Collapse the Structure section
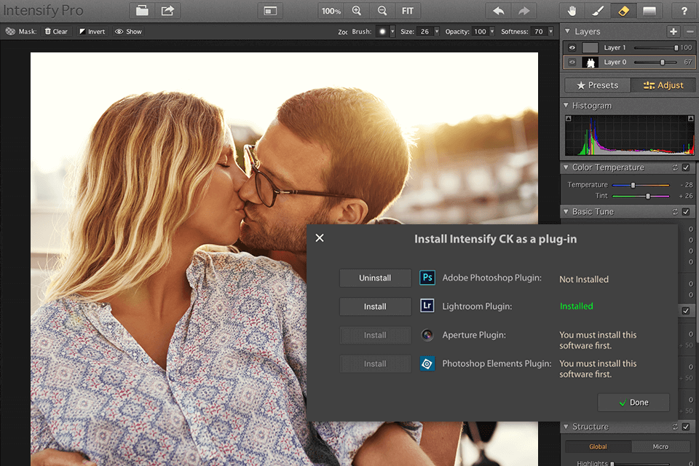This screenshot has width=699, height=466. (x=566, y=427)
